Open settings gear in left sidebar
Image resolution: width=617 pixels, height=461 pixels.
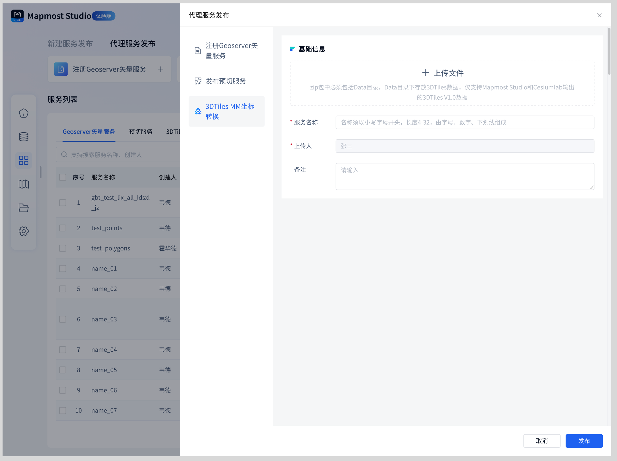(x=24, y=231)
